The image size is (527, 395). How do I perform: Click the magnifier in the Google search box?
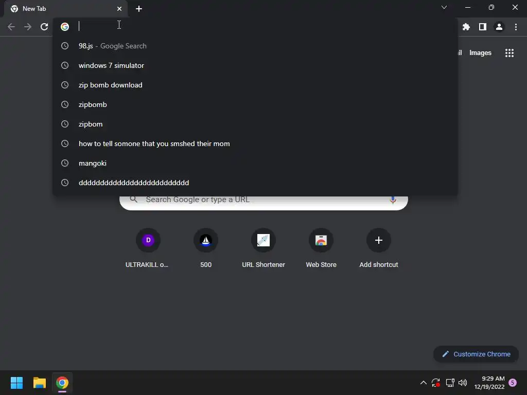coord(134,200)
